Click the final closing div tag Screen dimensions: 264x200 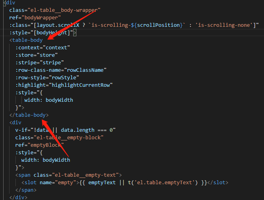coord(18,197)
